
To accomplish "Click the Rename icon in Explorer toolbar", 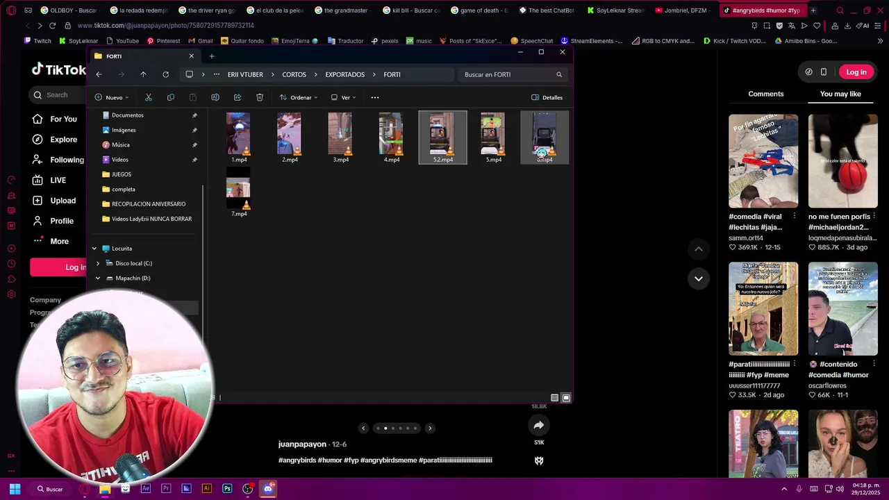I will (x=215, y=97).
